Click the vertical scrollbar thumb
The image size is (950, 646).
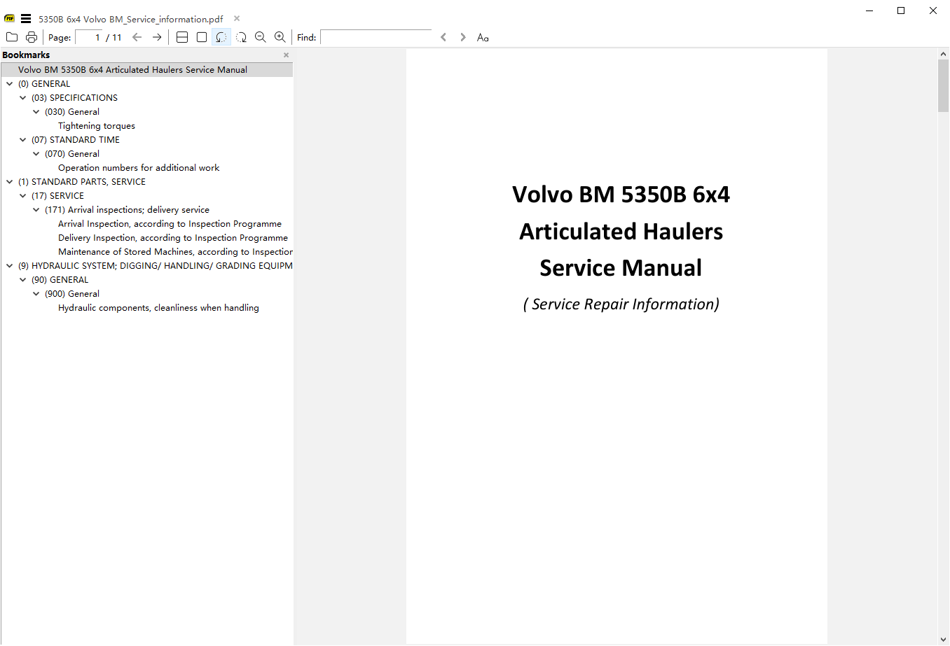coord(943,85)
